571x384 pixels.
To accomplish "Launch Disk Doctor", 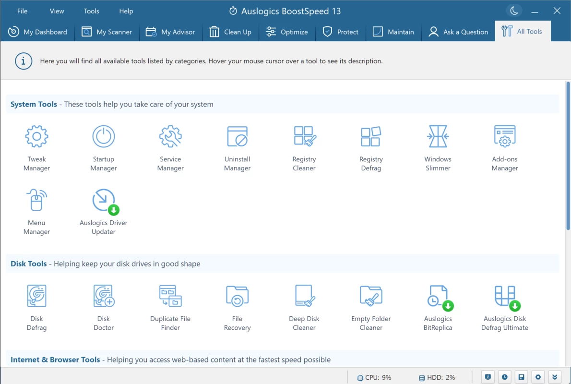I will pos(104,308).
